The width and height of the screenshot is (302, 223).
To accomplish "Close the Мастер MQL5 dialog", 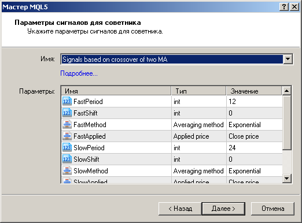I will point(294,7).
